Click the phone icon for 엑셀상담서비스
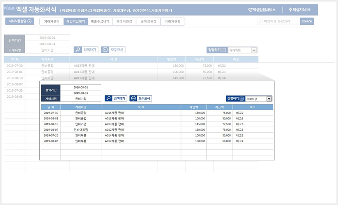Image resolution: width=338 pixels, height=205 pixels. click(250, 10)
